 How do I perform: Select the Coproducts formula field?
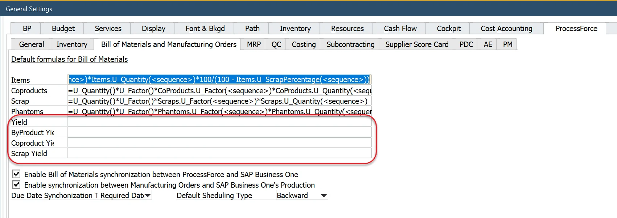coord(219,91)
